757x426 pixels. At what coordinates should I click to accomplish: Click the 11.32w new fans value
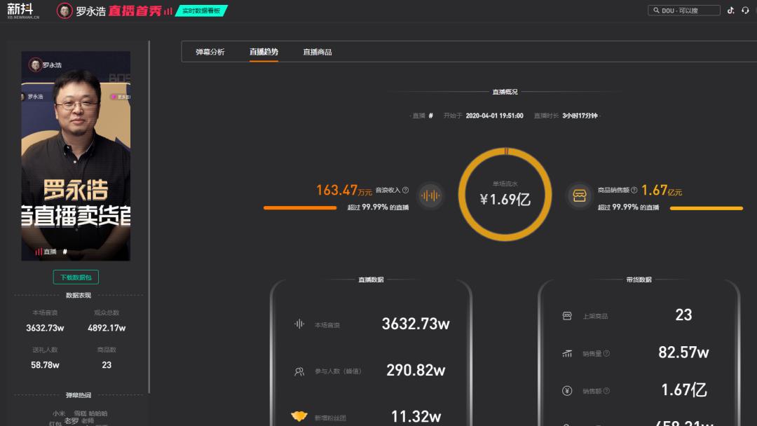pos(416,416)
